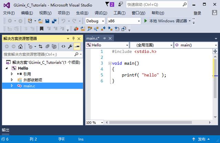Save main.c with the save icon
The image size is (220, 143).
pyautogui.click(x=47, y=21)
